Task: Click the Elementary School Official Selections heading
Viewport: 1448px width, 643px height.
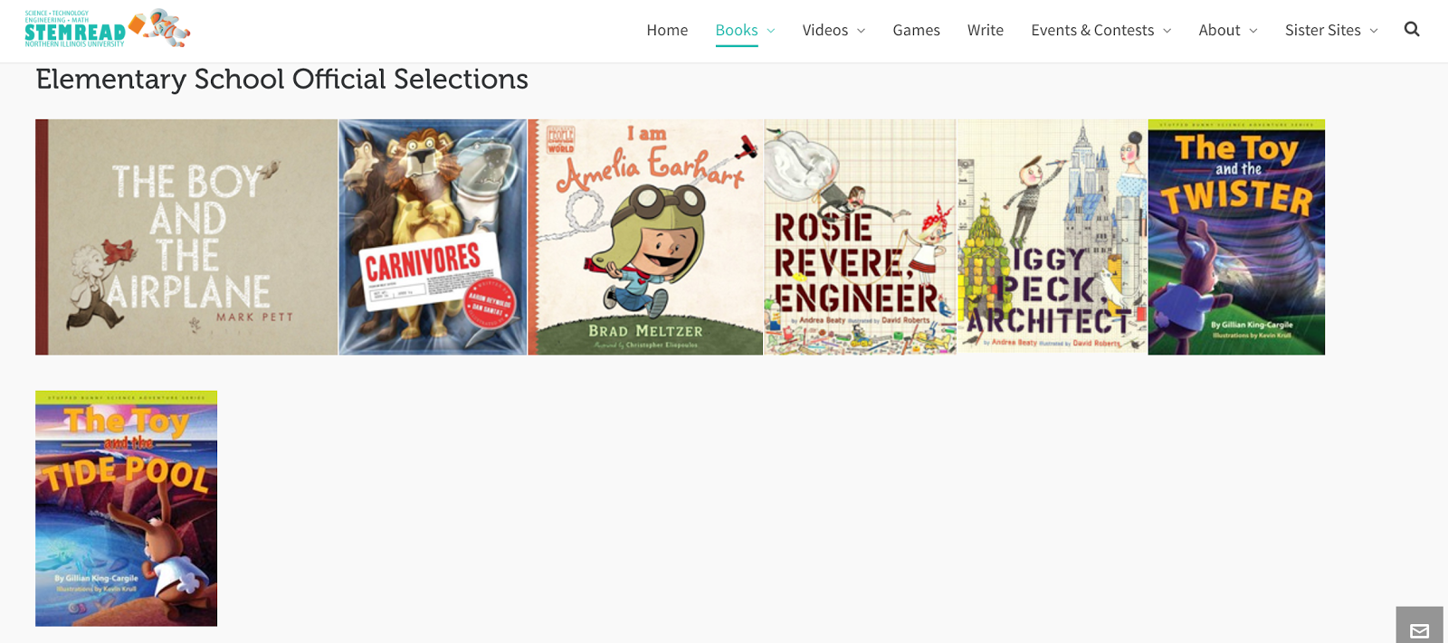Action: tap(282, 80)
